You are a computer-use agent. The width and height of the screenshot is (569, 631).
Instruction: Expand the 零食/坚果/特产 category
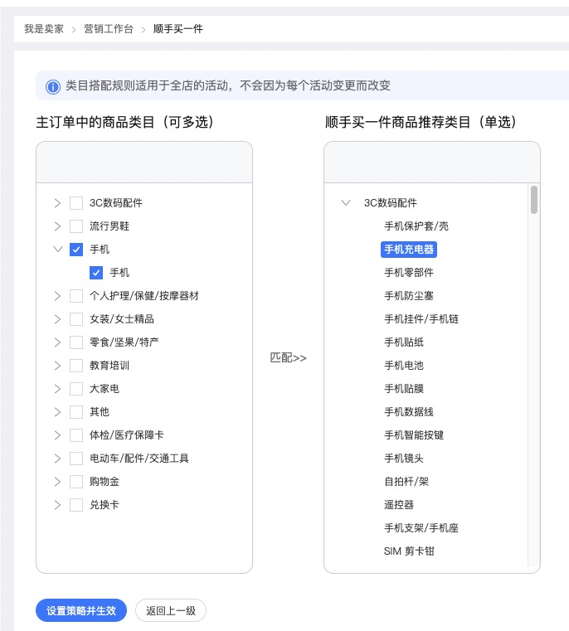(57, 342)
